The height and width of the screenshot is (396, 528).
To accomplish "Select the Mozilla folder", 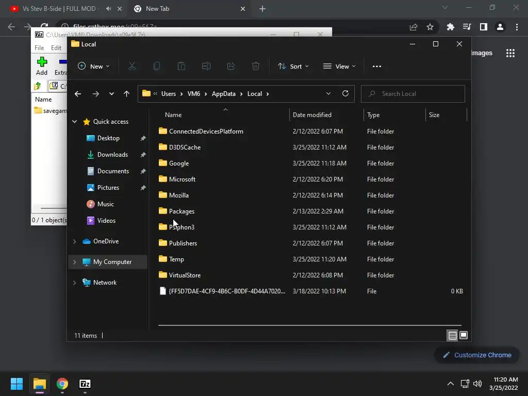I will pos(179,195).
